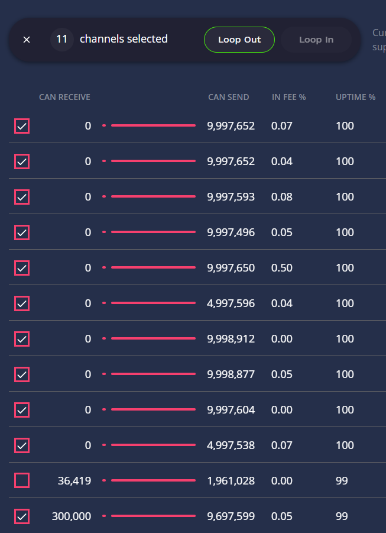Sort by In Fee % column header
The image size is (386, 533).
pyautogui.click(x=288, y=97)
